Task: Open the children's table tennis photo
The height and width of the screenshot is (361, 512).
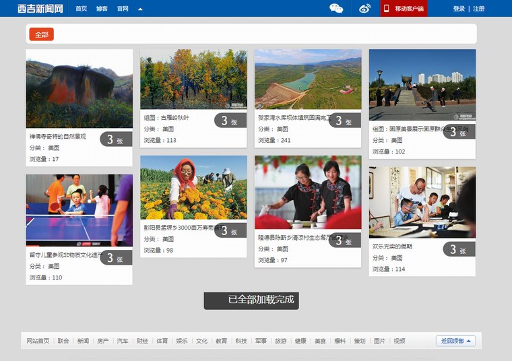Action: coord(79,210)
